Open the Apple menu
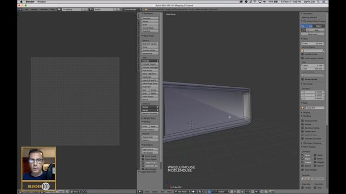Viewport: 346px width, 194px height. point(22,2)
